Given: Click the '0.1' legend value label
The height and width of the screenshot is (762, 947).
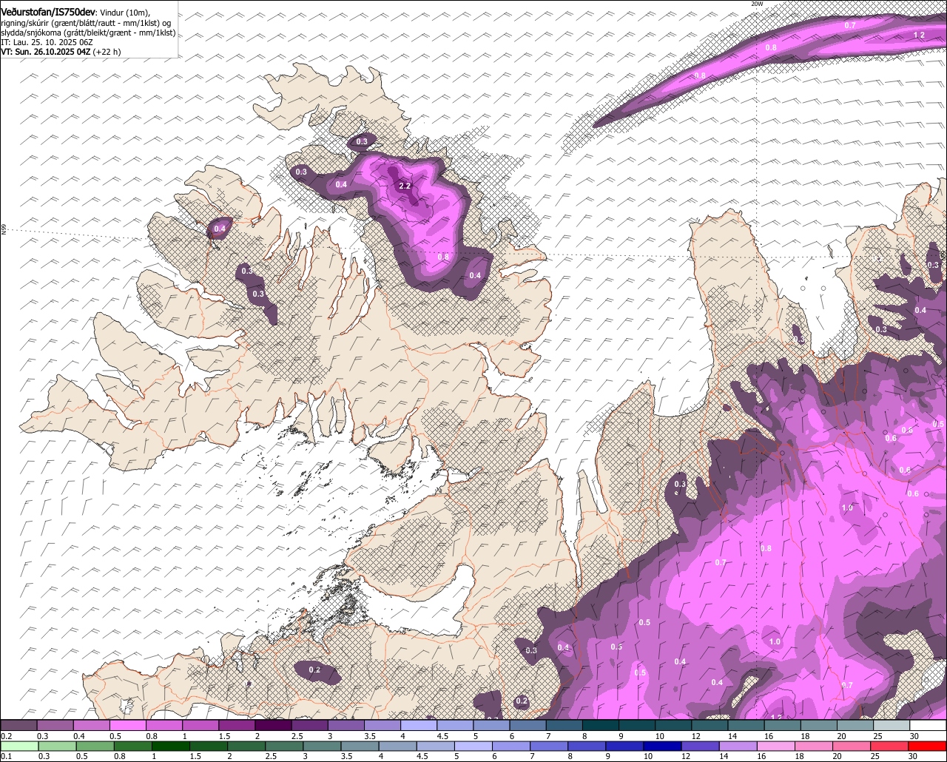Looking at the screenshot, I should click(x=5, y=756).
